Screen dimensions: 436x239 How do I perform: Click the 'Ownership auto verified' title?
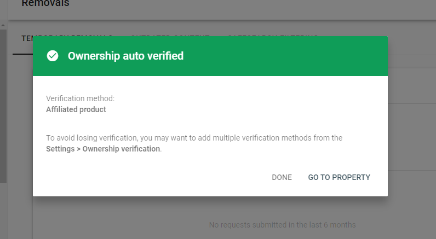tap(125, 56)
